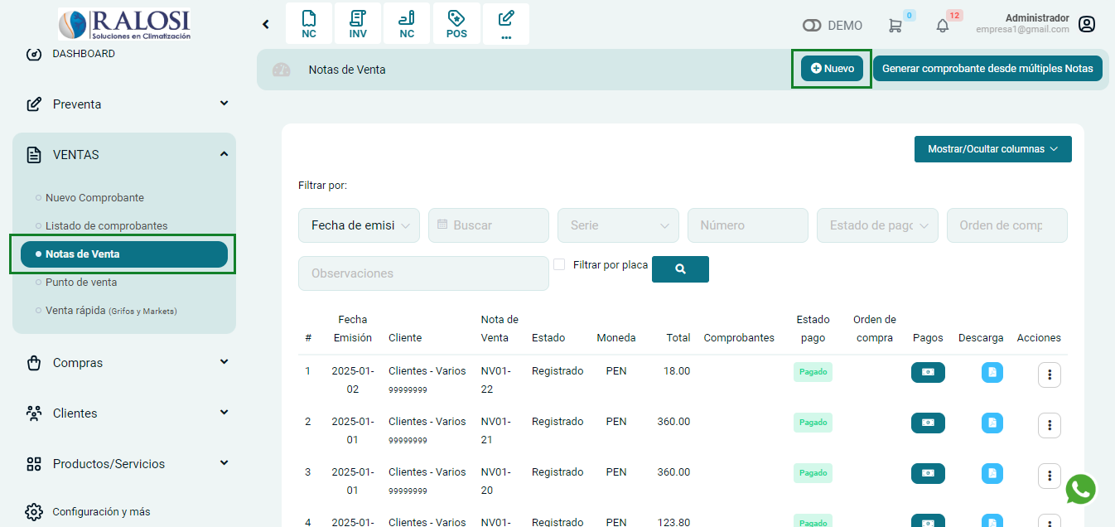Click the Nuevo button

pyautogui.click(x=832, y=69)
